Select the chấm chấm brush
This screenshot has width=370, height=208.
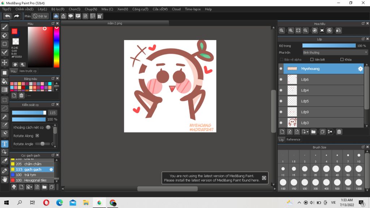tap(32, 164)
